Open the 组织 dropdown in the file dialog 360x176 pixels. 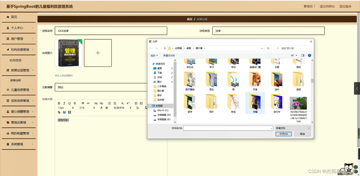tap(153, 55)
